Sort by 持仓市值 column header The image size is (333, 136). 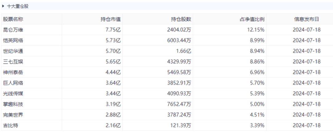(110, 19)
